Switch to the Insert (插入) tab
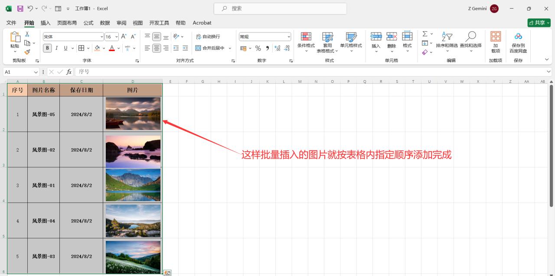555x276 pixels. tap(46, 23)
